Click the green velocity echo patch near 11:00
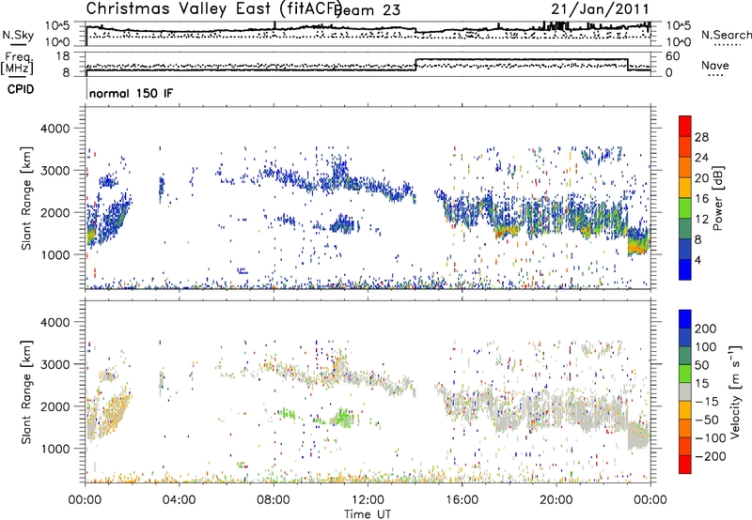 pyautogui.click(x=343, y=417)
